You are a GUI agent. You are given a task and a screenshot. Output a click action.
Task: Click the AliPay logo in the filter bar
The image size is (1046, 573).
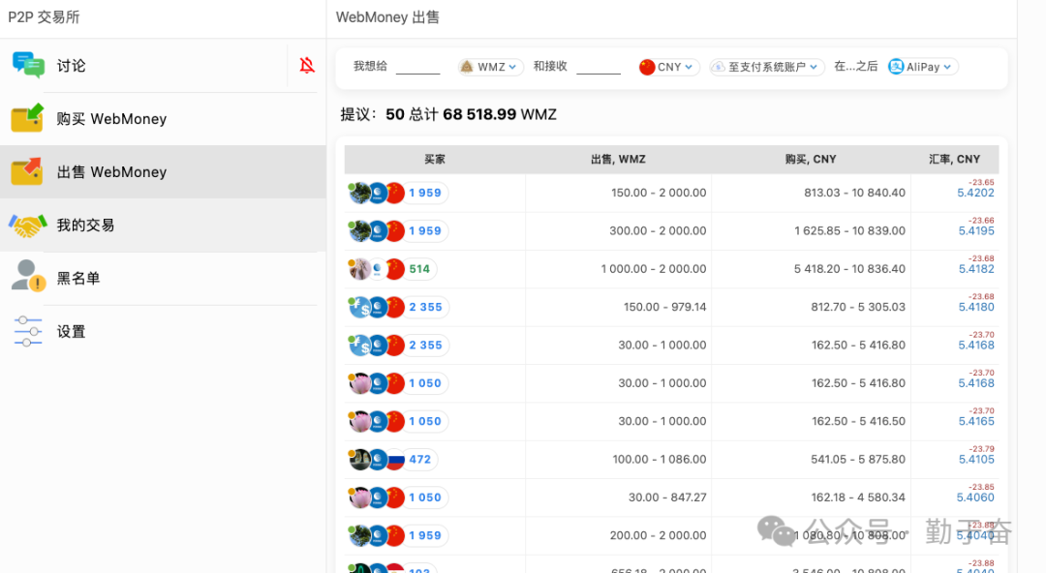coord(894,67)
